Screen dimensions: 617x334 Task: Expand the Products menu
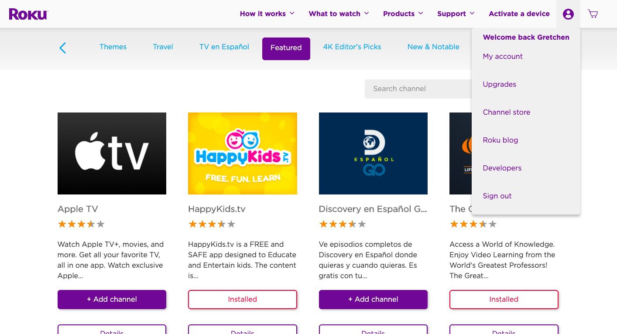click(x=403, y=14)
